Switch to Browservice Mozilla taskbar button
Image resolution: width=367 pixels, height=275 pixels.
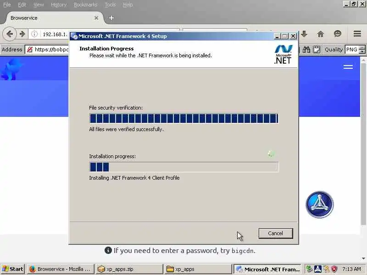[61, 269]
